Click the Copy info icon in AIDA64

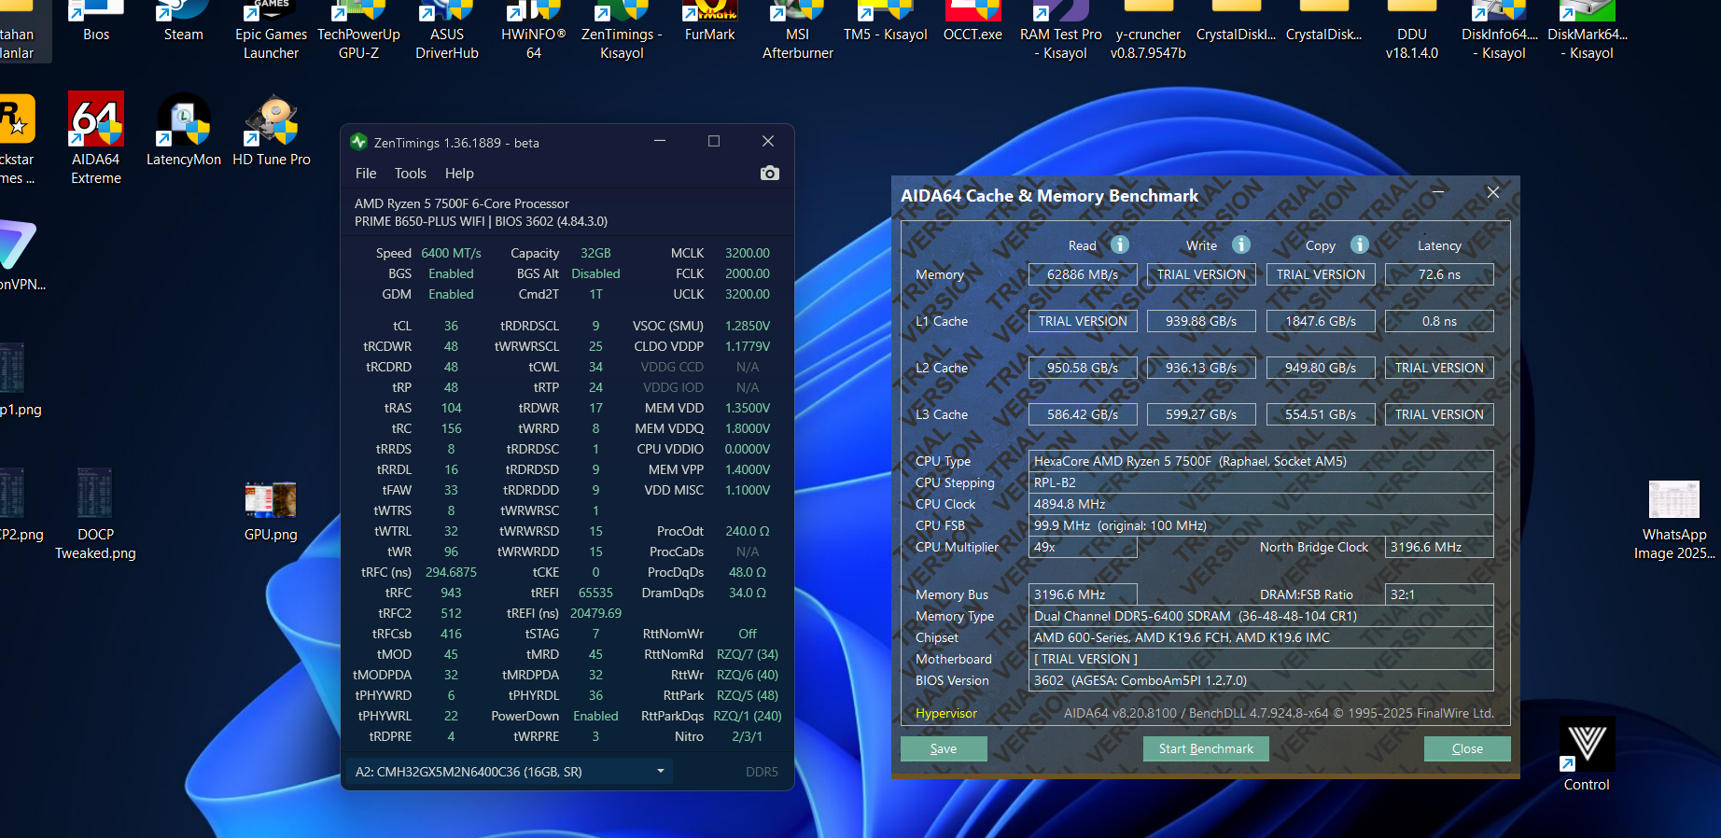[x=1360, y=244]
